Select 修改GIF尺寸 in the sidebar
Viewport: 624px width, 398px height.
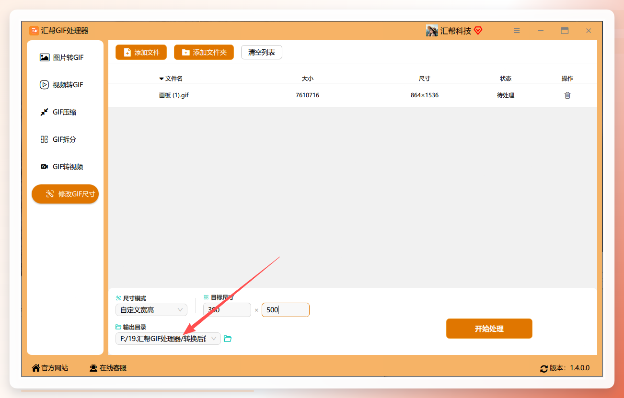click(65, 194)
